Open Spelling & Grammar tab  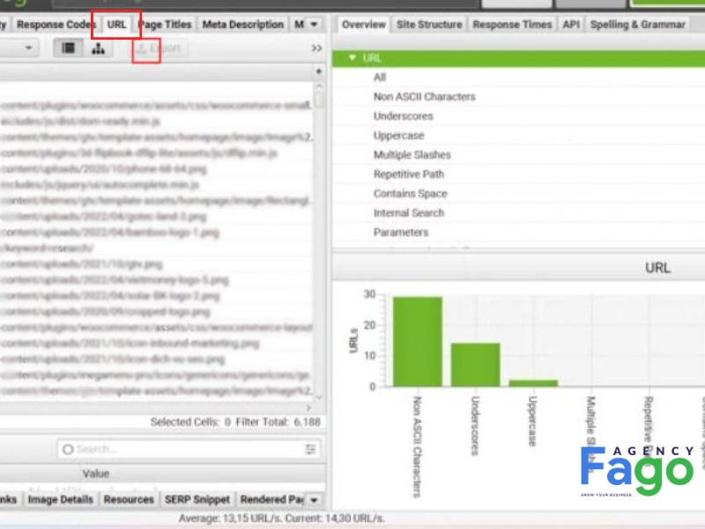pyautogui.click(x=637, y=25)
